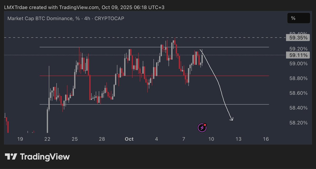Click the 58.80% axis label
This screenshot has width=316, height=169.
pyautogui.click(x=298, y=78)
